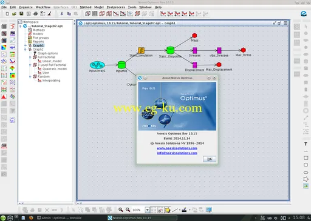Select the Methods tree item
311x221 pixels.
39,30
